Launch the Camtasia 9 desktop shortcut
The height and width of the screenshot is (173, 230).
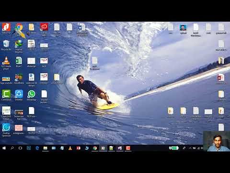point(6,95)
